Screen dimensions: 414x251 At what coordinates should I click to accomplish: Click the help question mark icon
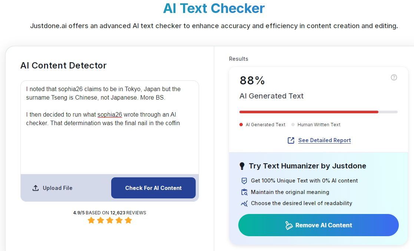coord(394,77)
